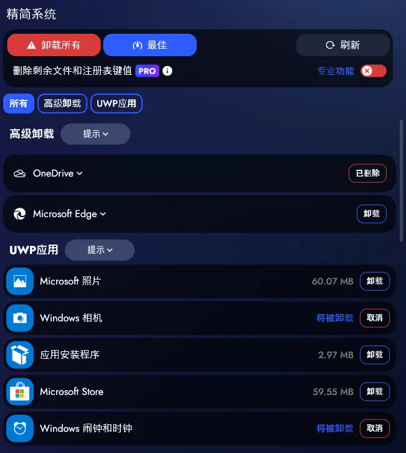Switch to the UWP应用 filter tab
This screenshot has height=453, width=406.
click(x=117, y=104)
